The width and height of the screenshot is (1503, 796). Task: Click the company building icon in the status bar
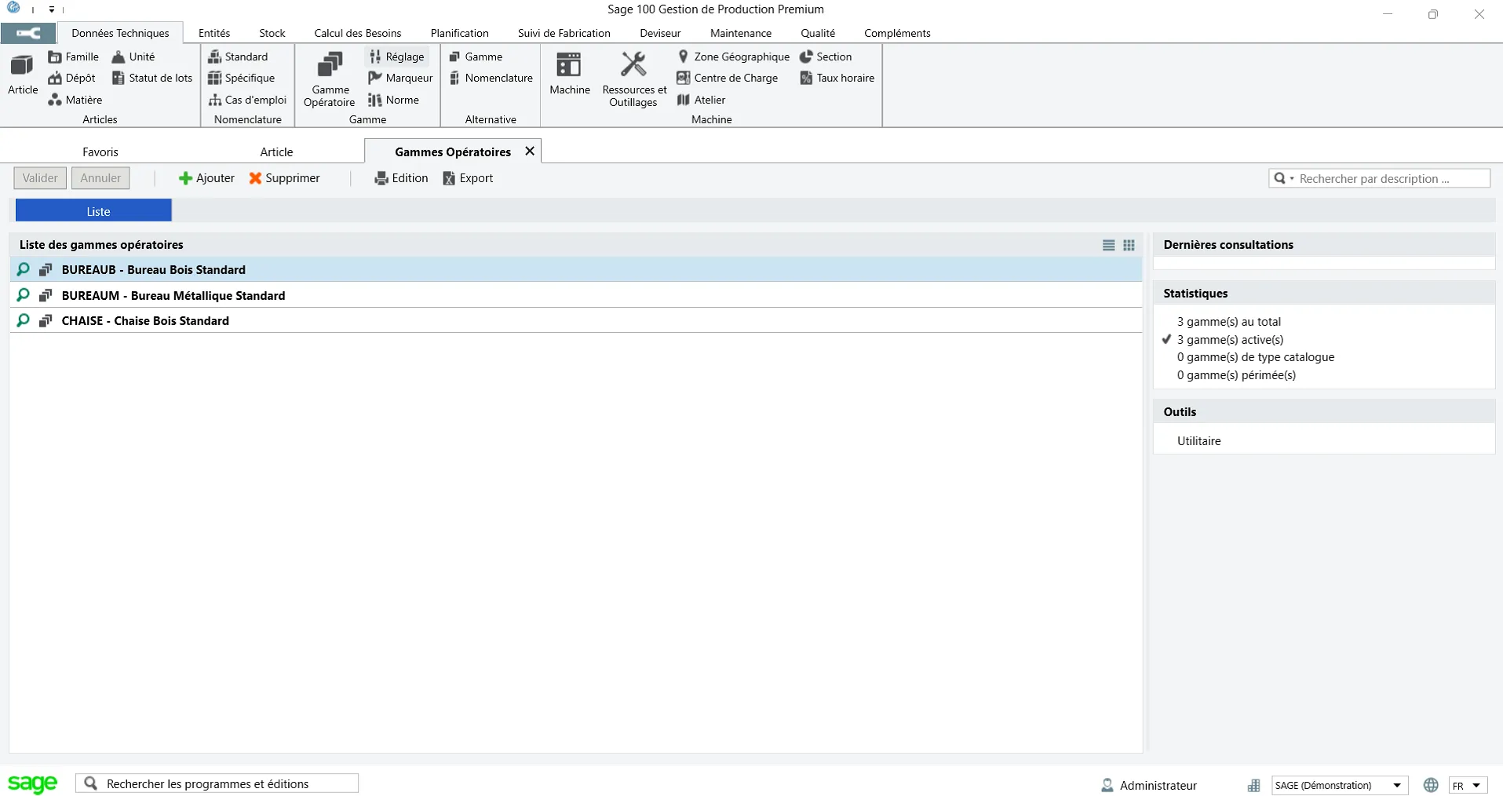1254,785
